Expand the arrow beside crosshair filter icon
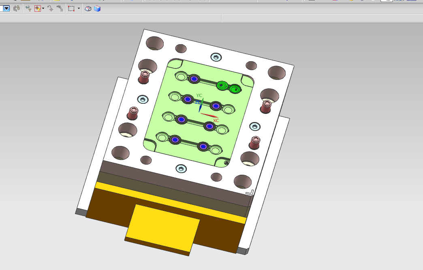The image size is (423, 270). (x=43, y=8)
